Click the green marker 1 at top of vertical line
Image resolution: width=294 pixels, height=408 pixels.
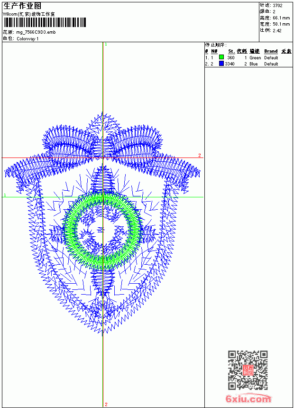pos(106,45)
